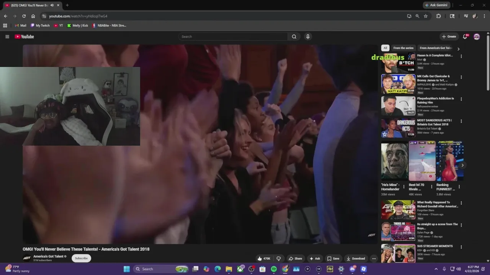
Task: Open Chrome extensions puzzle icon
Action: pyautogui.click(x=438, y=16)
